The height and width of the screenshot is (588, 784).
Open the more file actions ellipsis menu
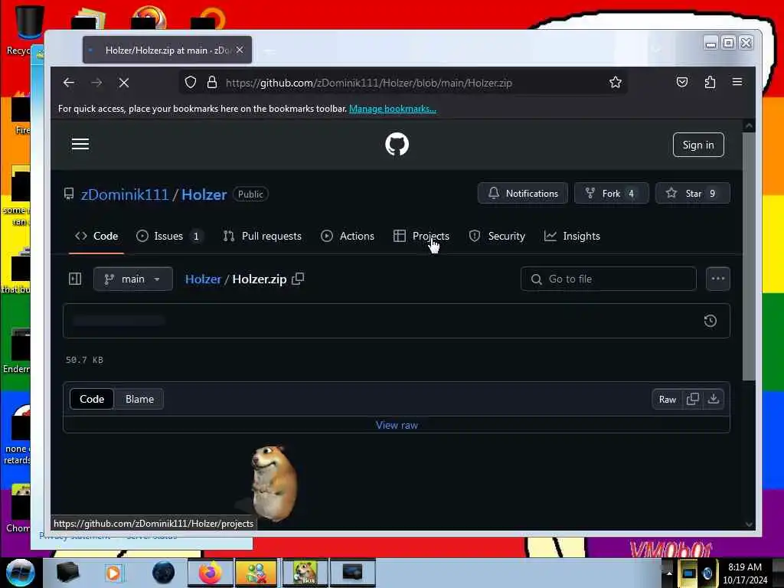718,279
